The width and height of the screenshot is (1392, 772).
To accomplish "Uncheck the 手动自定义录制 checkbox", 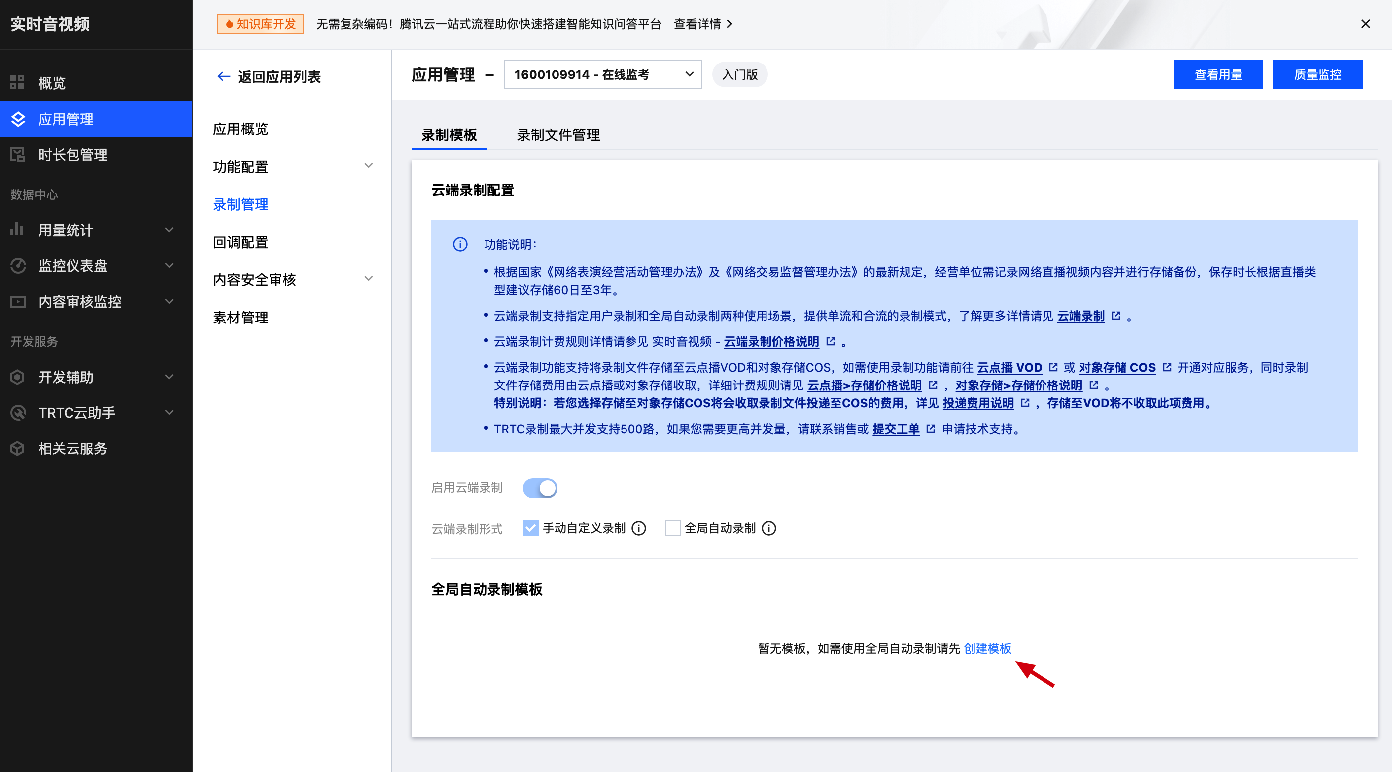I will 530,528.
